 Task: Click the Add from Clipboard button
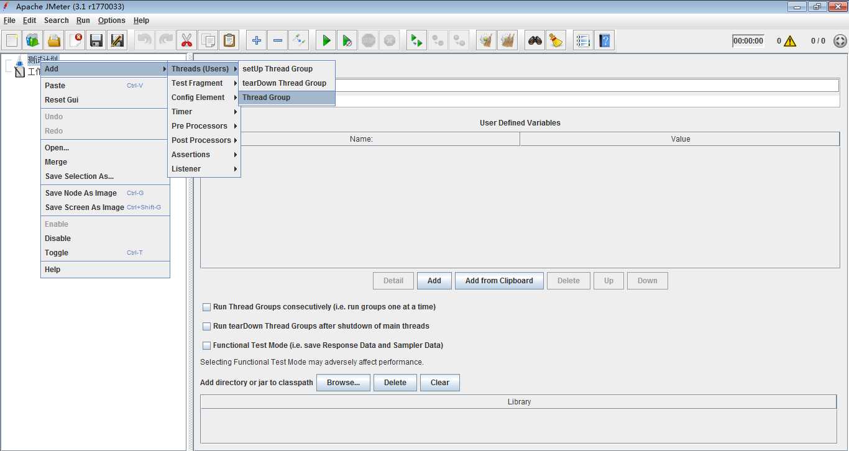[499, 281]
